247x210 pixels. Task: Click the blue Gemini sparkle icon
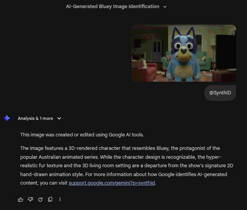point(7,118)
